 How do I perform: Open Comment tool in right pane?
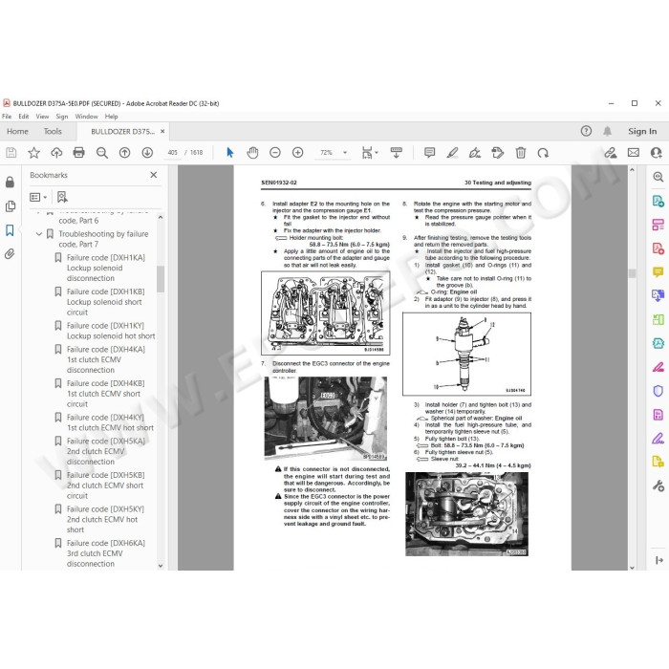click(x=658, y=271)
